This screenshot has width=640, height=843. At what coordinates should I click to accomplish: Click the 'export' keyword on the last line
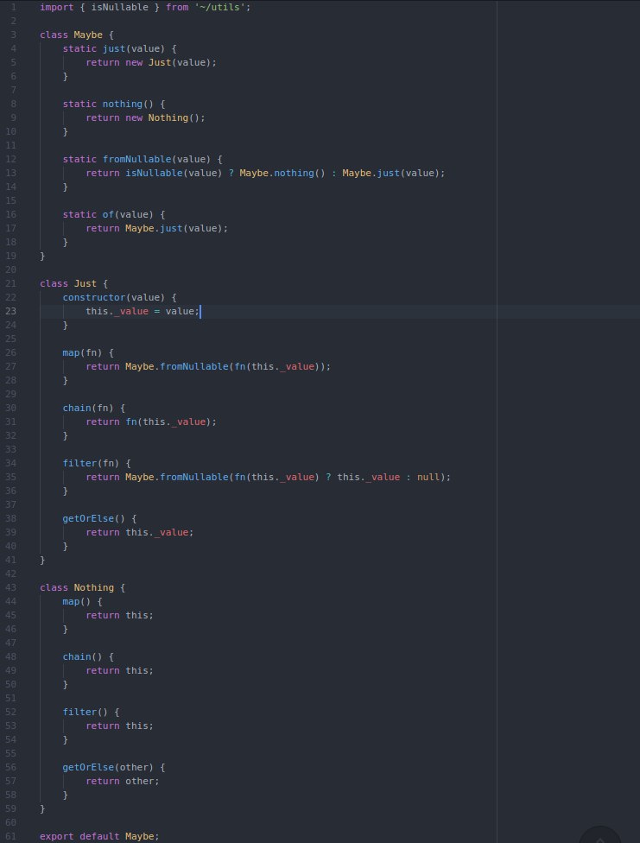[x=56, y=837]
